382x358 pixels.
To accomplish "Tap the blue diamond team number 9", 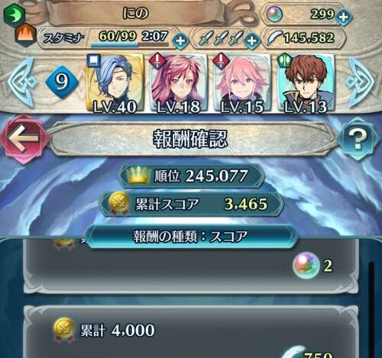I will click(x=62, y=82).
